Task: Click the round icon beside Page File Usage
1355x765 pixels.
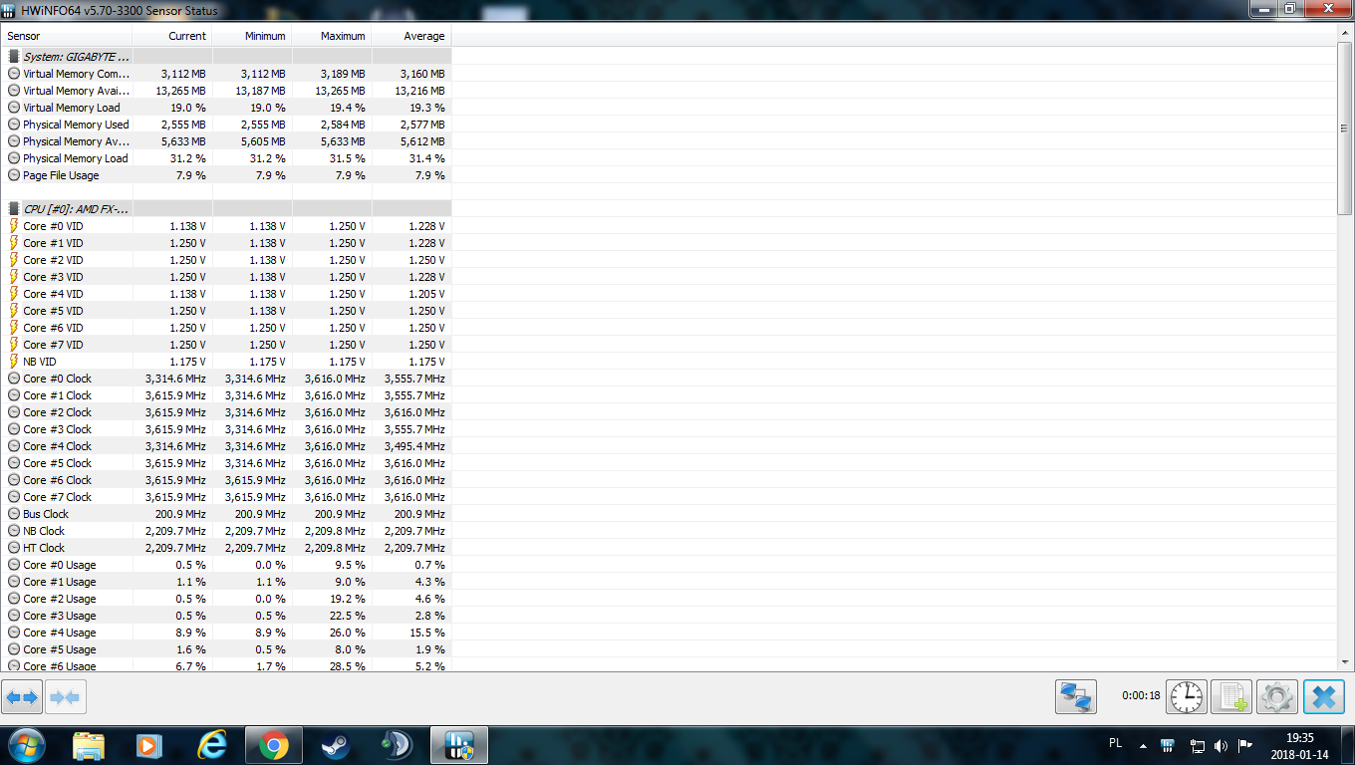Action: point(14,175)
